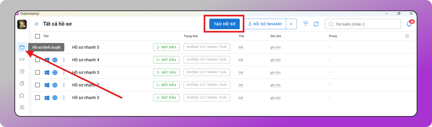432x127 pixels.
Task: Check the box for Hồ sơ nhanh 2
Action: pos(38,85)
